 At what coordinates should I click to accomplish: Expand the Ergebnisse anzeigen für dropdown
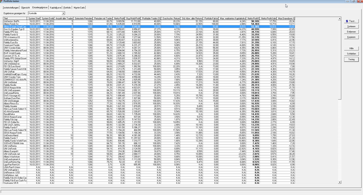(63, 14)
